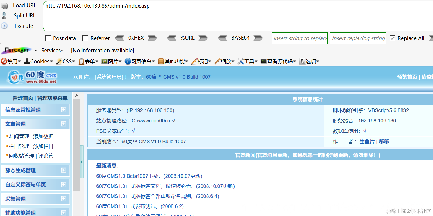This screenshot has width=433, height=216.
Task: Expand the 采集管理 section
Action: pyautogui.click(x=64, y=199)
